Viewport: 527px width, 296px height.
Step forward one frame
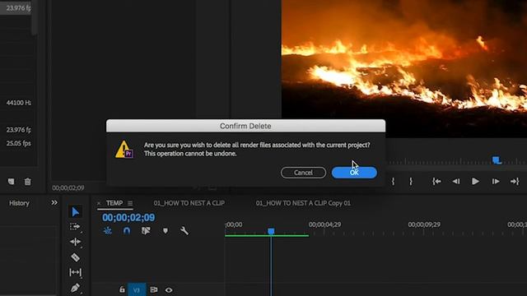tap(496, 182)
